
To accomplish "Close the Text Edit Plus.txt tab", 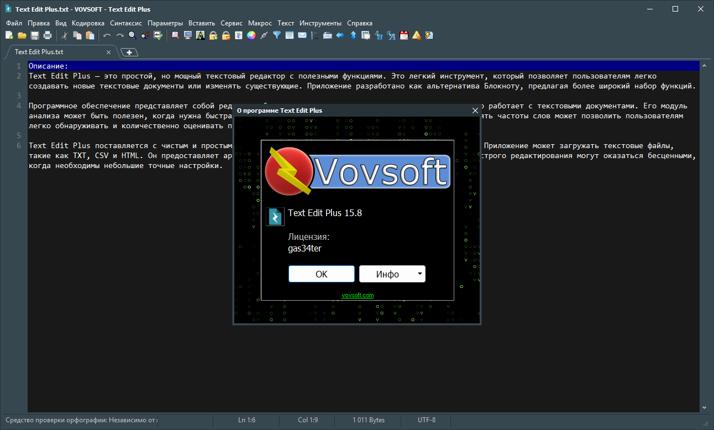I will [109, 53].
